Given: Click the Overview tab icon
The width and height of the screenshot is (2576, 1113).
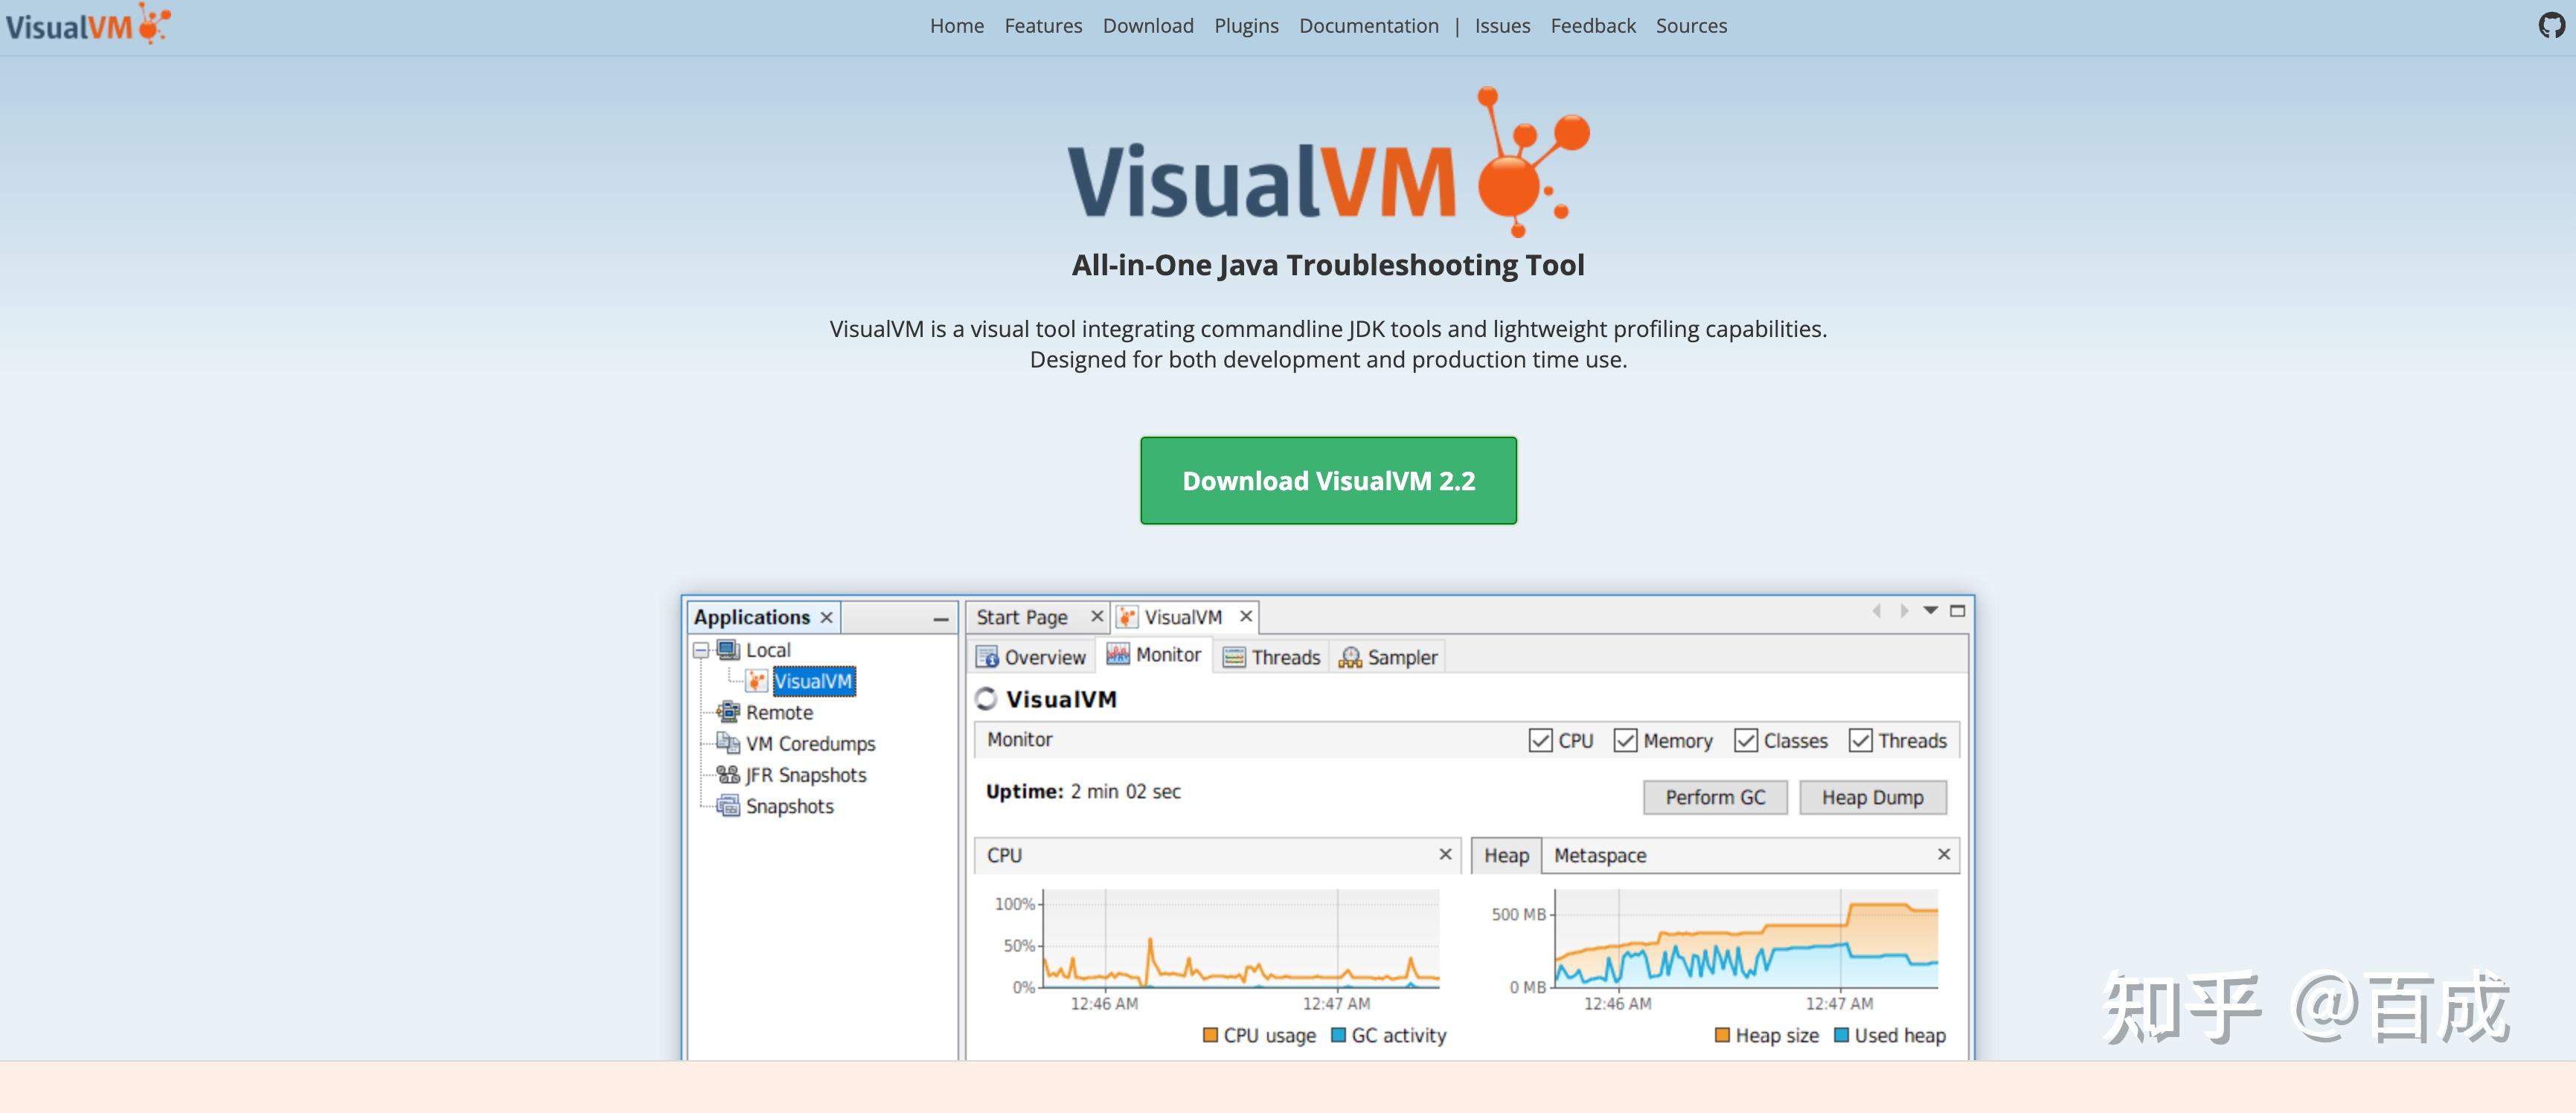Looking at the screenshot, I should click(987, 657).
